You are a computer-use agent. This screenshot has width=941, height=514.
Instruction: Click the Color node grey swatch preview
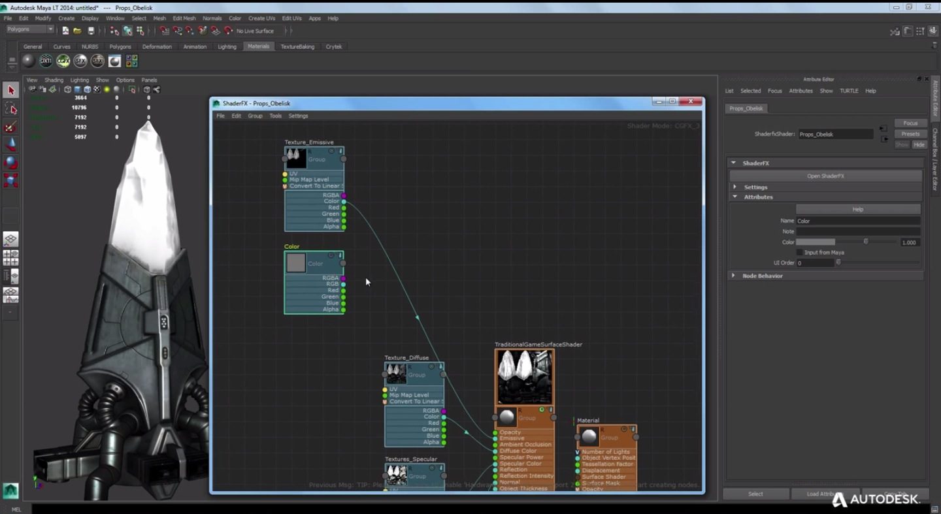point(296,263)
